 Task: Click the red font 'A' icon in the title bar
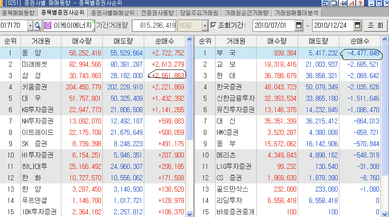pos(352,3)
